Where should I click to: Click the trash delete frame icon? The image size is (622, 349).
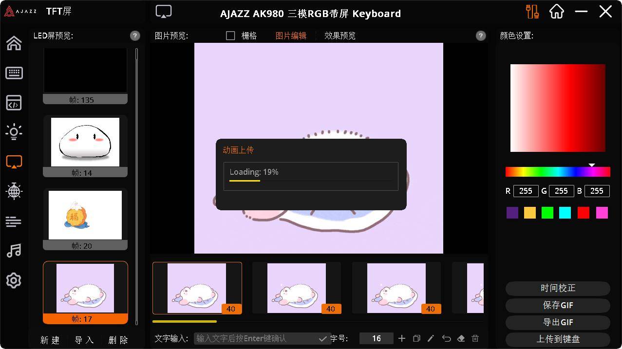click(x=475, y=338)
